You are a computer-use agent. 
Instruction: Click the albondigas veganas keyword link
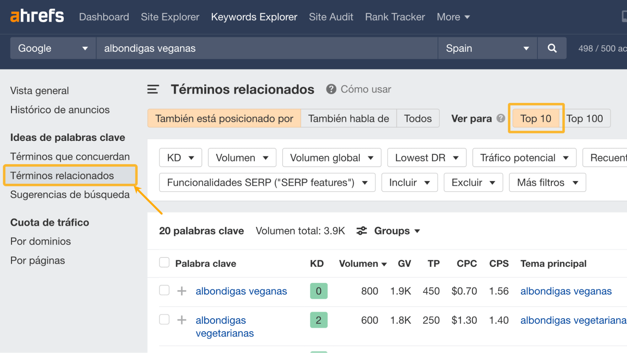point(241,291)
